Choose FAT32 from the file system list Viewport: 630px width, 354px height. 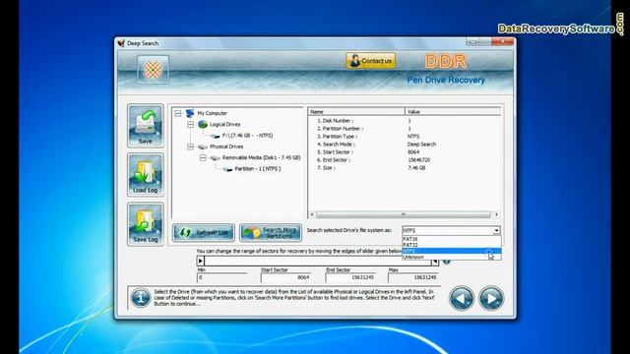[x=452, y=245]
